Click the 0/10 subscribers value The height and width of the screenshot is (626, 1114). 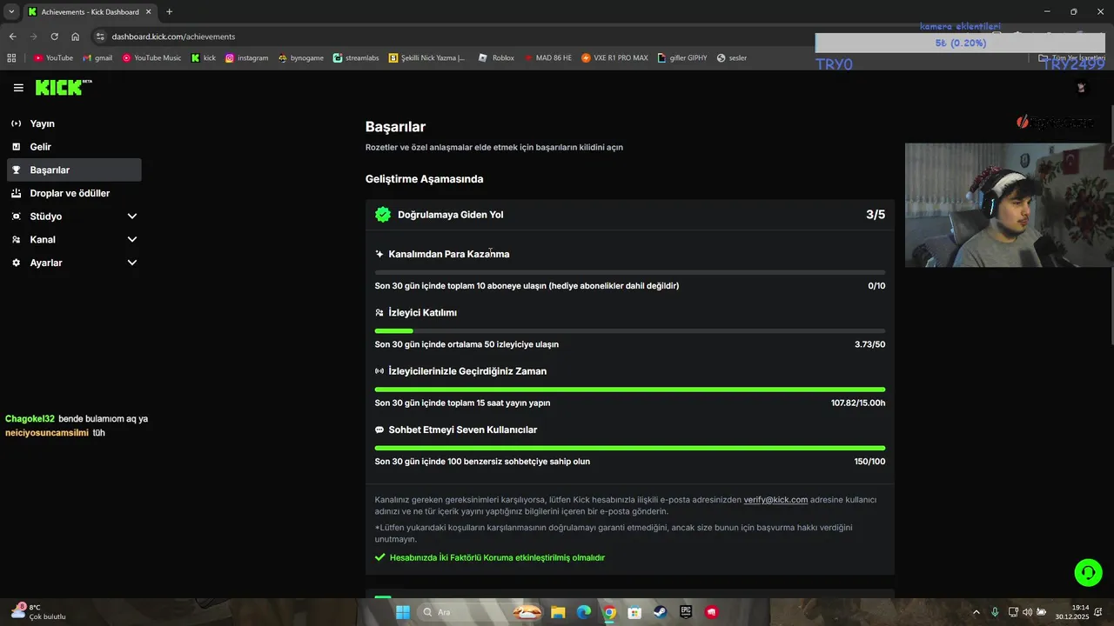(876, 286)
